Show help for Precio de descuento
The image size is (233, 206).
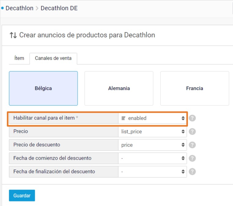click(192, 145)
